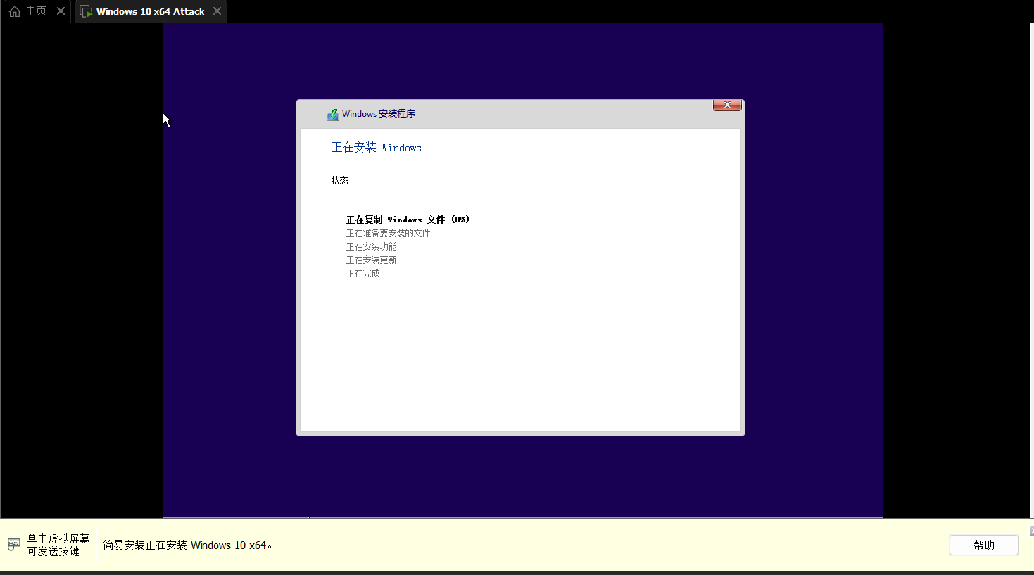1034x575 pixels.
Task: Close the Windows 10 x64 Attack tab
Action: (217, 11)
